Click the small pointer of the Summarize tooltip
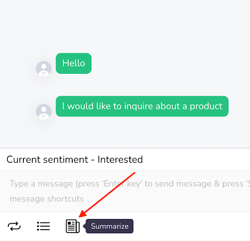 coord(84,226)
